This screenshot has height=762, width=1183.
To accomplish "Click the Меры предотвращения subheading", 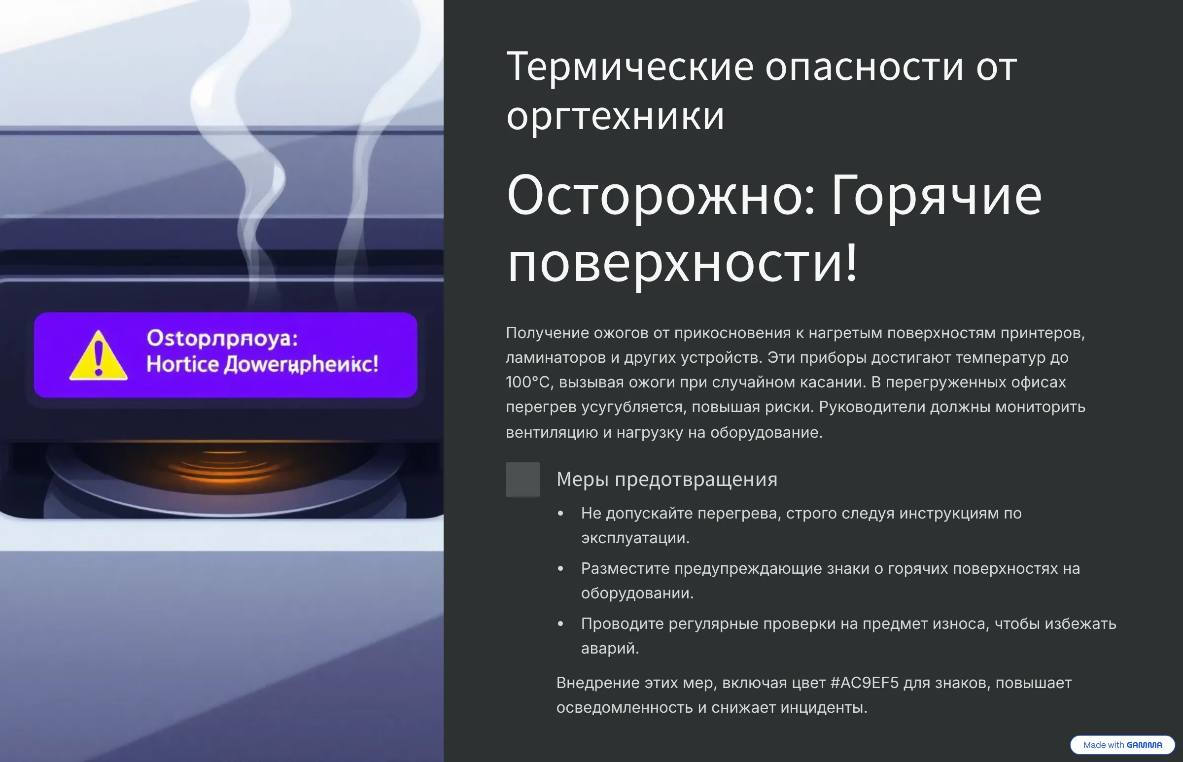I will tap(666, 480).
